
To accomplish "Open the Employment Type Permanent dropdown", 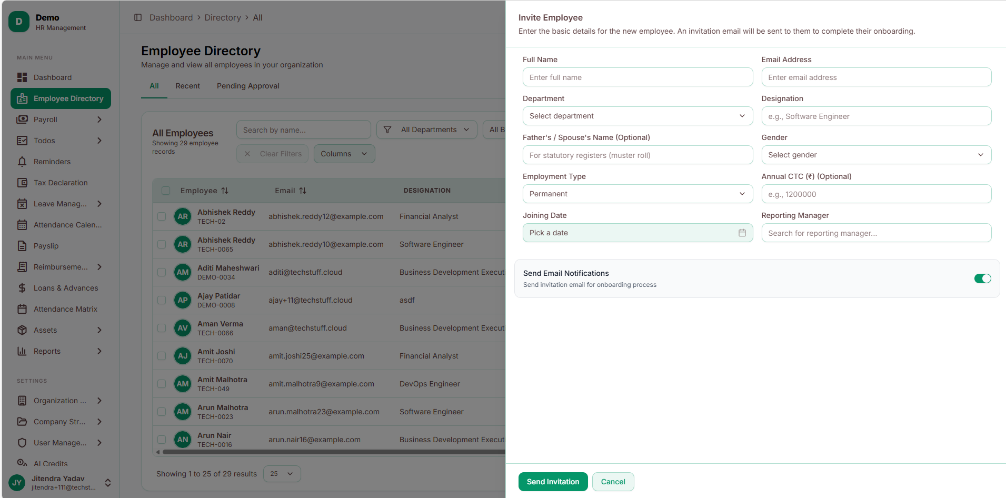I will (638, 194).
